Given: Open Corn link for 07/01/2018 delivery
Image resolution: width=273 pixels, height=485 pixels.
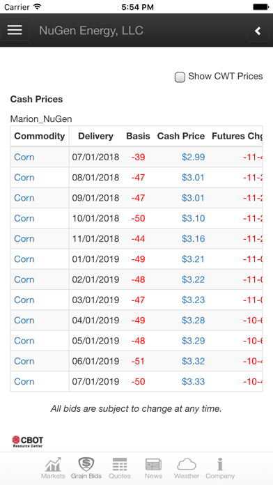Looking at the screenshot, I should [24, 157].
